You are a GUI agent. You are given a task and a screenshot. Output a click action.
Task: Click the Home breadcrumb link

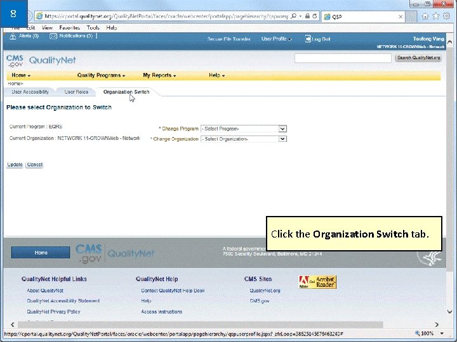tap(14, 84)
